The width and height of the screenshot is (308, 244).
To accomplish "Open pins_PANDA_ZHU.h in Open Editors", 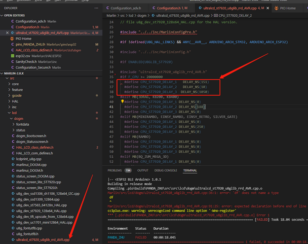I will [x=30, y=44].
